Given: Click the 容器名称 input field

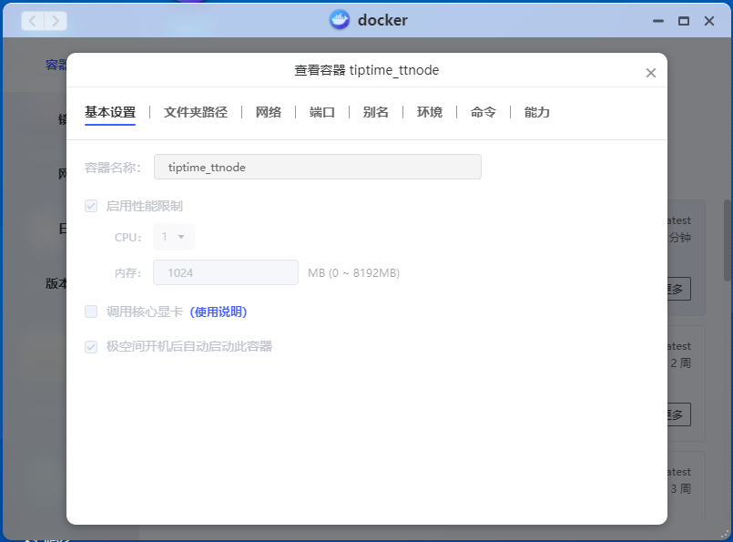Looking at the screenshot, I should coord(317,168).
